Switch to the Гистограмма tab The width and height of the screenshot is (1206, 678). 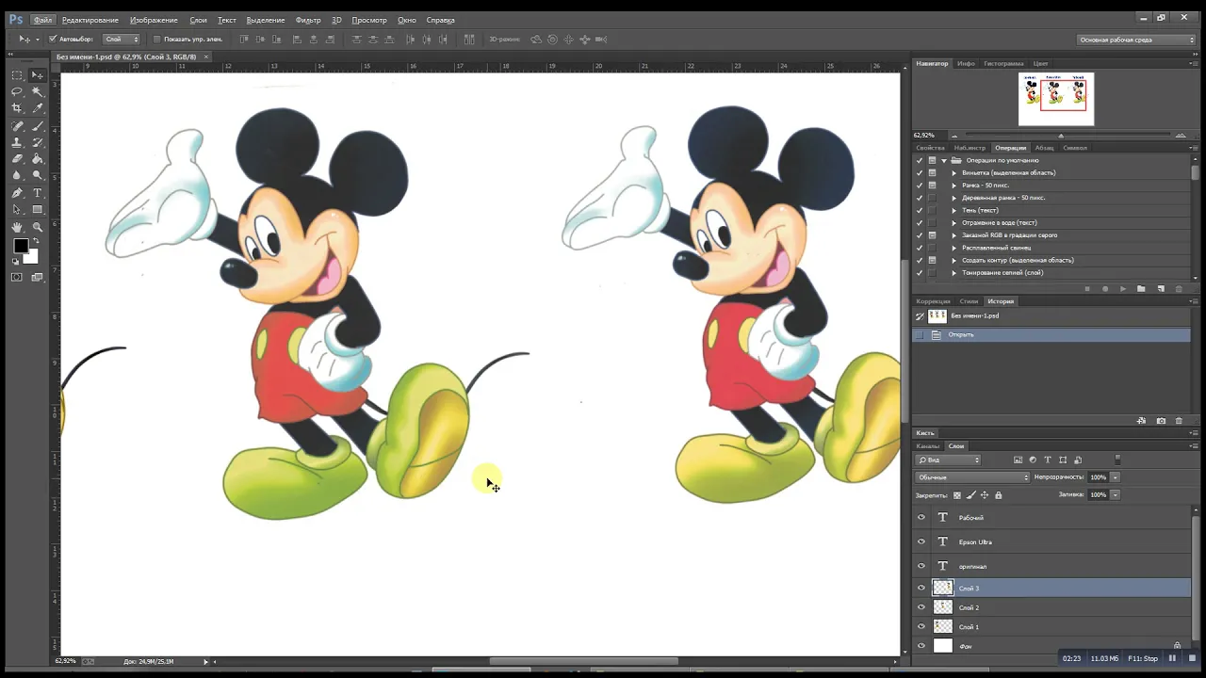coord(1003,63)
